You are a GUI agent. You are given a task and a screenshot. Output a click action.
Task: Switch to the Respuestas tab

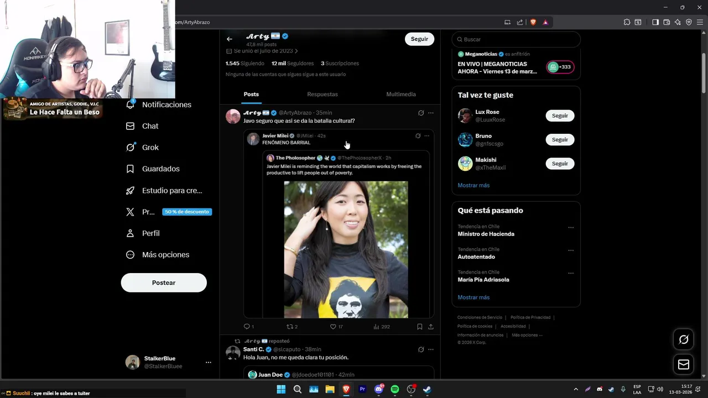click(322, 95)
